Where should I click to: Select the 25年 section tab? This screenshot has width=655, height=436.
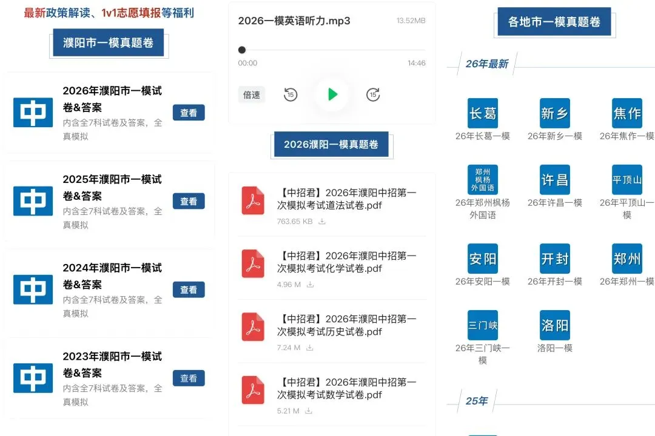coord(477,401)
